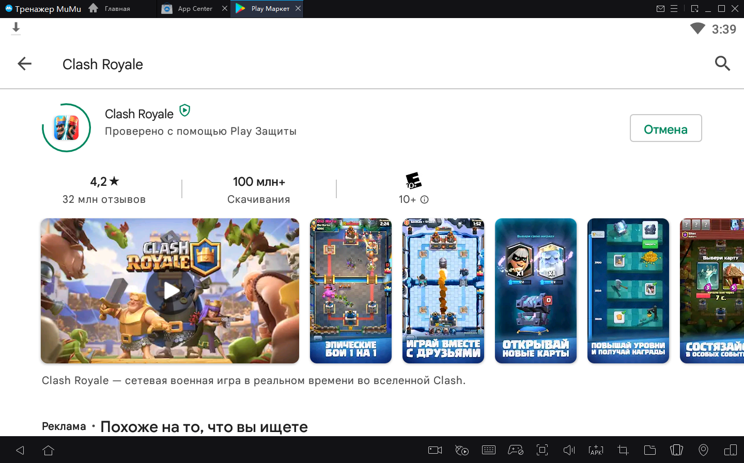Open the hamburger menu in title bar

(x=674, y=9)
